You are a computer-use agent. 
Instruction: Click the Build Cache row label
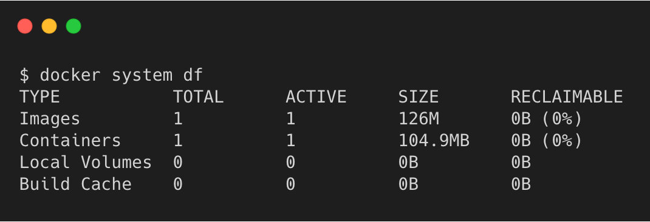click(75, 184)
